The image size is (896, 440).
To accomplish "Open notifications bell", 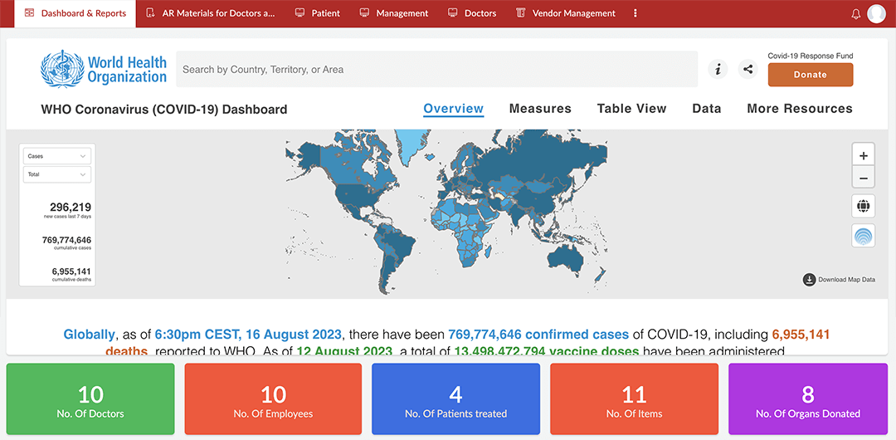I will (855, 14).
